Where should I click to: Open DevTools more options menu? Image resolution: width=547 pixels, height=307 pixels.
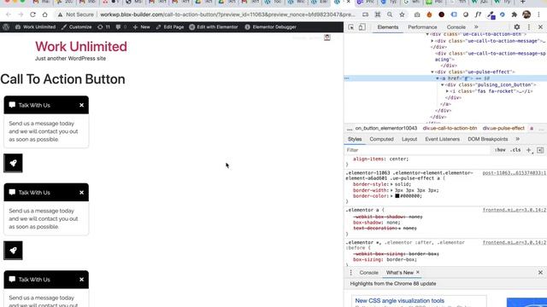pyautogui.click(x=529, y=26)
